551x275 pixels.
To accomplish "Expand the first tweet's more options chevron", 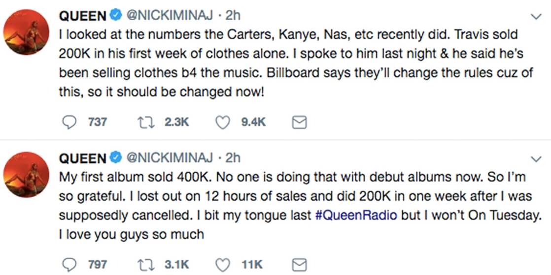I will (x=535, y=17).
